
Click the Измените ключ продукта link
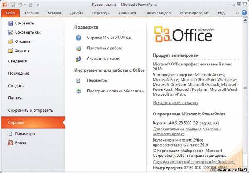[176, 103]
